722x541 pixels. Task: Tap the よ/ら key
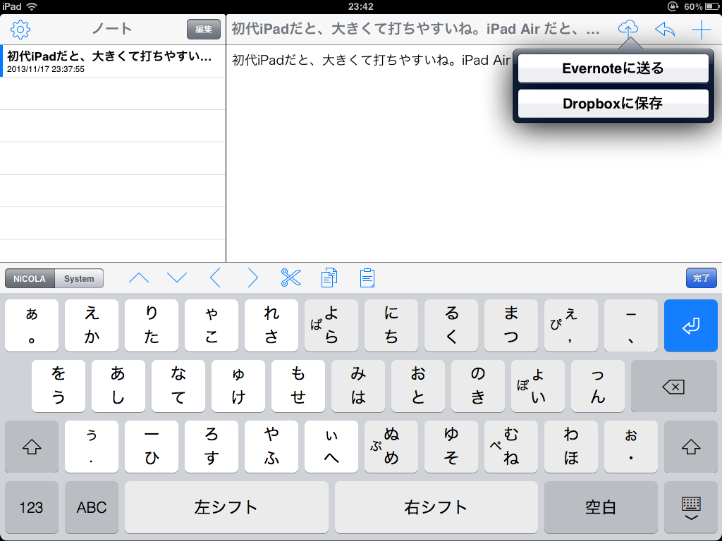[x=331, y=325]
